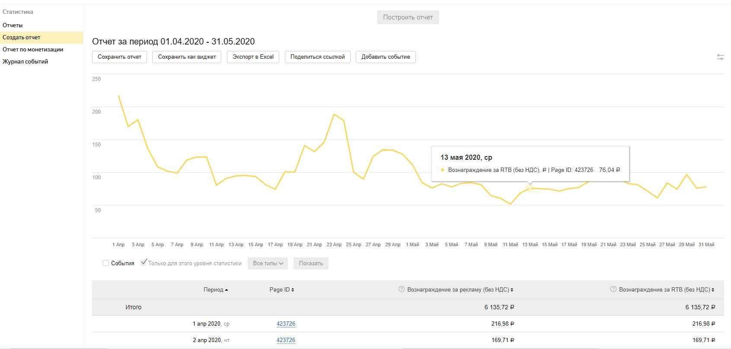This screenshot has width=731, height=349.
Task: Click Сохранить как виджет
Action: (187, 57)
